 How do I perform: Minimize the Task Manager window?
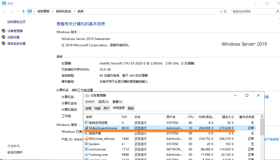click(x=235, y=96)
